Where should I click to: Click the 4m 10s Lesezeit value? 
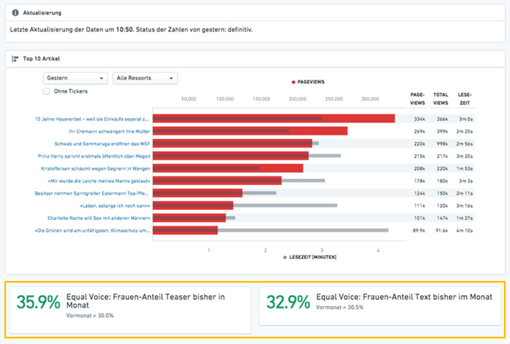[464, 231]
